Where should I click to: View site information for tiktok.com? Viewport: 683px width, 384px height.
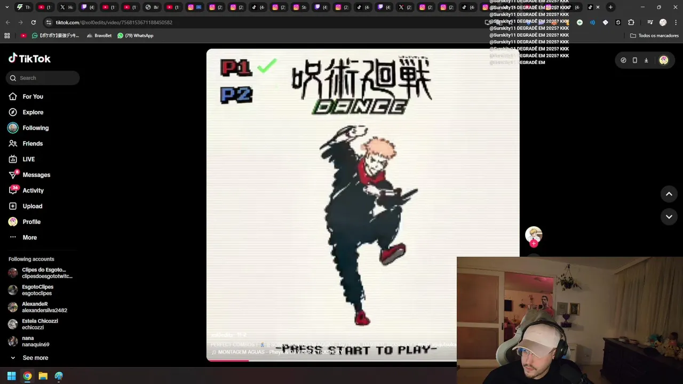click(49, 22)
